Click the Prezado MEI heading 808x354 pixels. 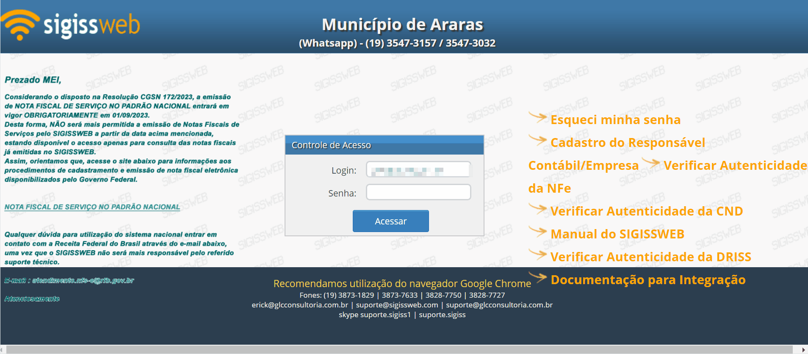[x=33, y=80]
